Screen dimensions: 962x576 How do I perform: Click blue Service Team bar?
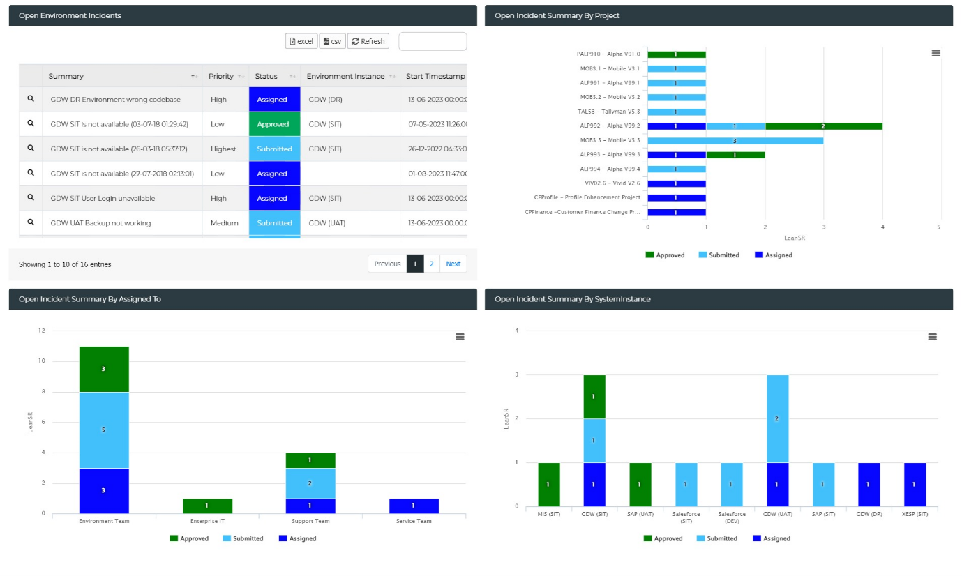[x=413, y=506]
